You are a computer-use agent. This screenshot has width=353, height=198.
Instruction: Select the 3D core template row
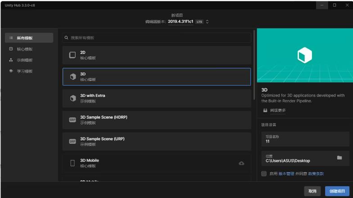pos(157,77)
